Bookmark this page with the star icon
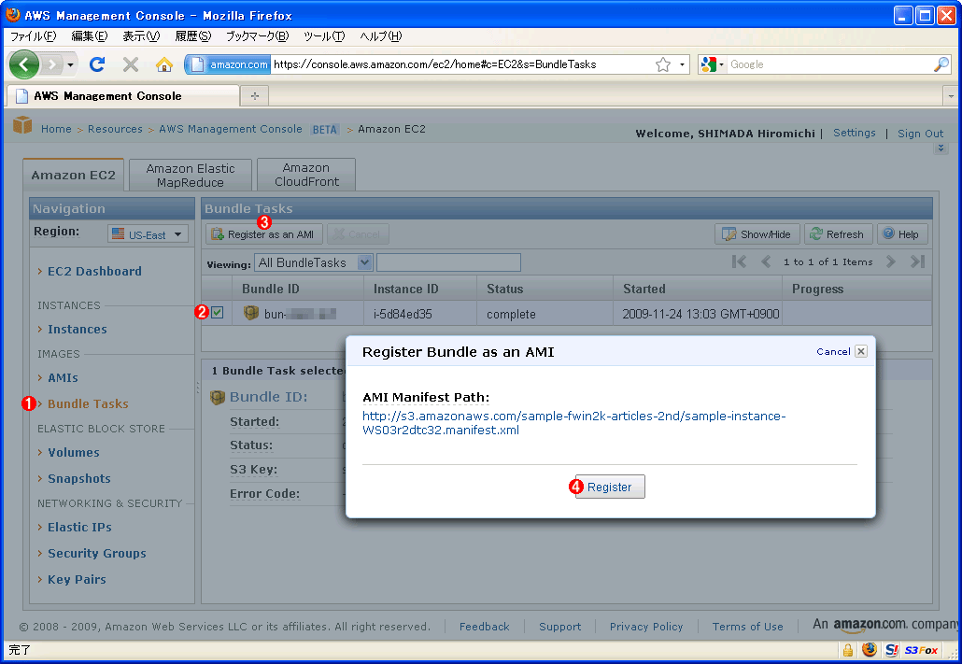The image size is (962, 664). [x=662, y=64]
